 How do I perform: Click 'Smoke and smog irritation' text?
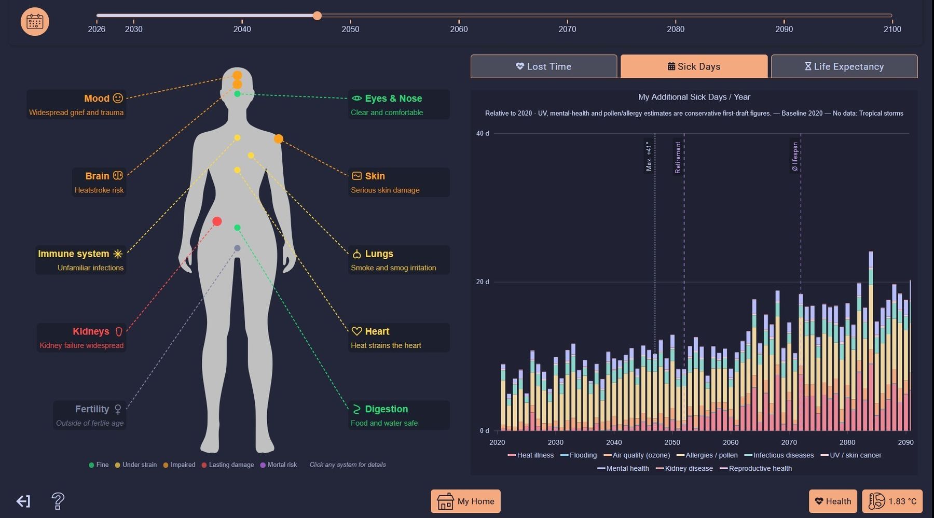(x=393, y=268)
